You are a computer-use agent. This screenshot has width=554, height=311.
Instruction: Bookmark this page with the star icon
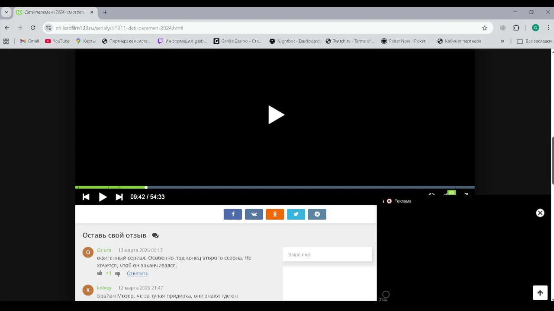tap(485, 28)
